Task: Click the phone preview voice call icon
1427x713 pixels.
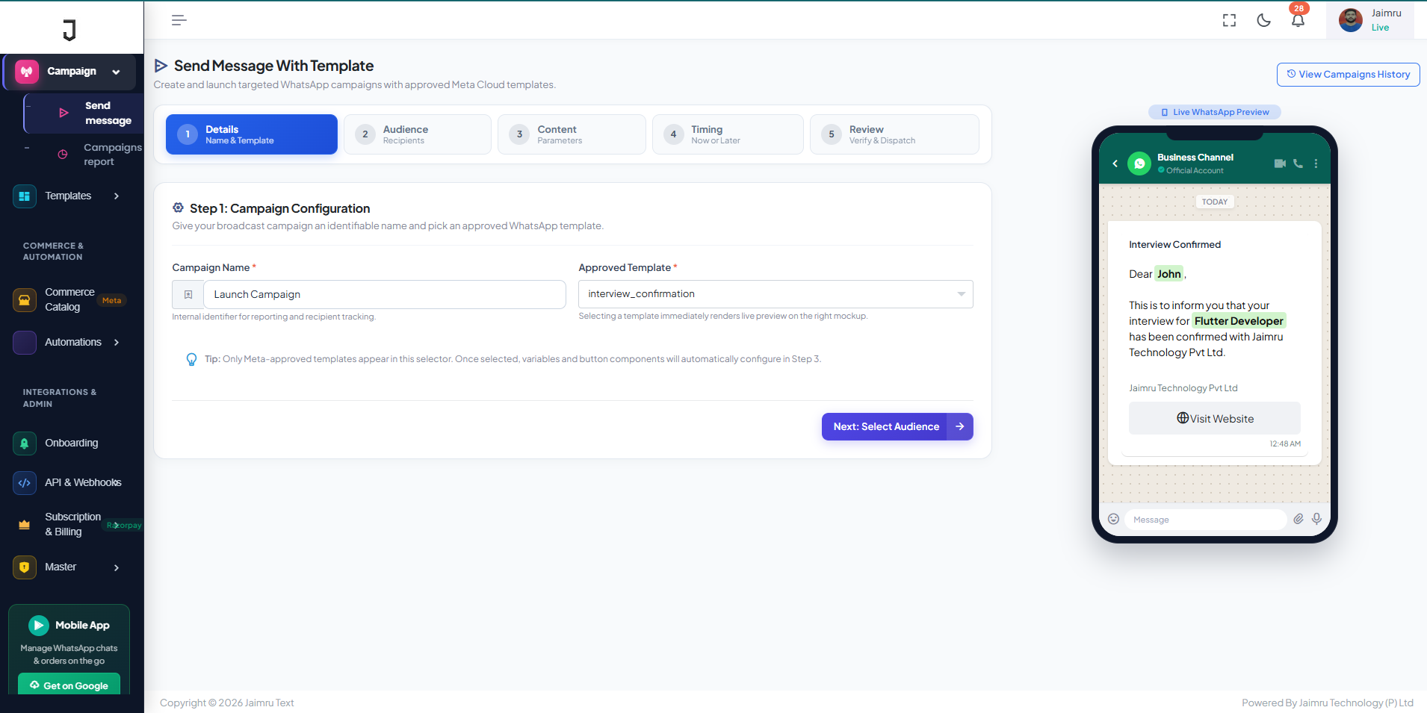Action: 1298,164
